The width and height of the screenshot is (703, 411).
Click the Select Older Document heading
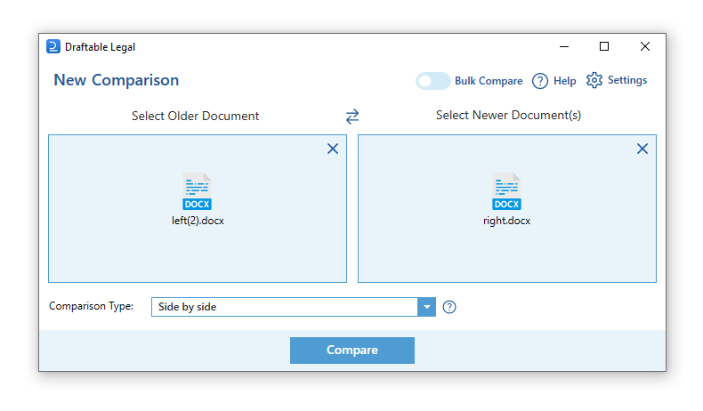(195, 116)
